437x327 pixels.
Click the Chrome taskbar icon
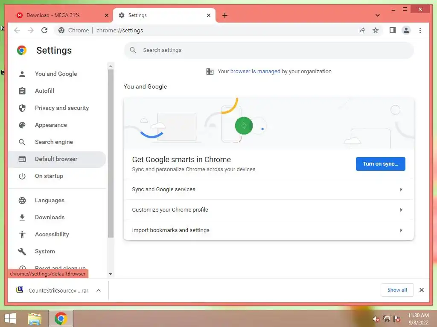tap(61, 318)
